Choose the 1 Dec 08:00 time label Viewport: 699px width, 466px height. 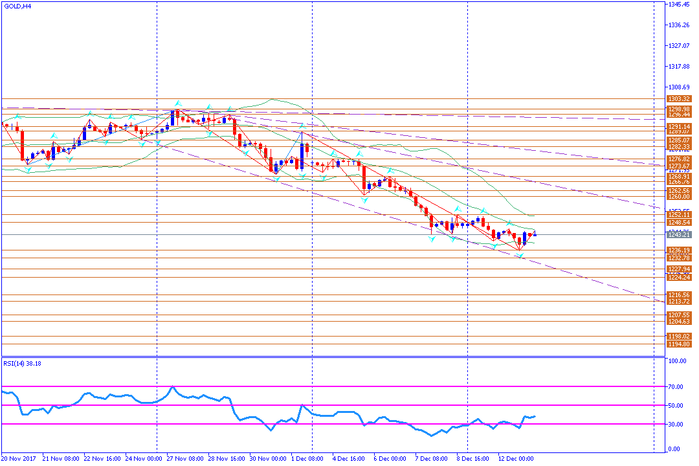307,458
